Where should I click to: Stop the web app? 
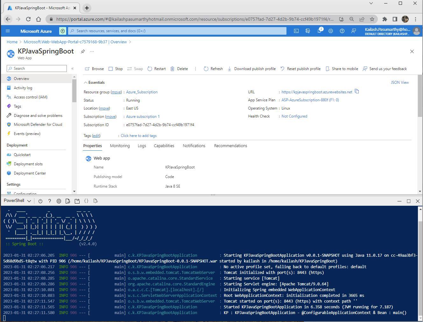click(x=116, y=69)
